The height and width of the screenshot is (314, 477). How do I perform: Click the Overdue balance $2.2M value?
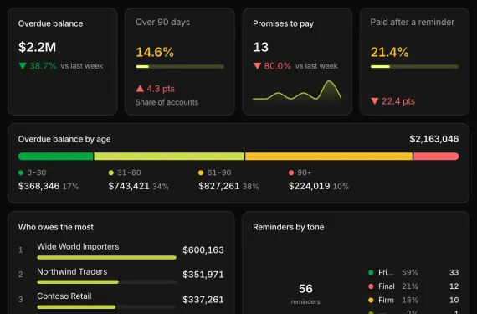coord(37,47)
